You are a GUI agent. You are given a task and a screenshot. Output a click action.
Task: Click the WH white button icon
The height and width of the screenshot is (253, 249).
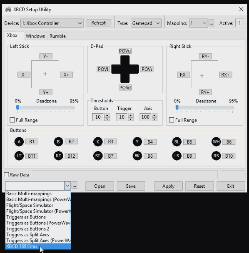point(216,141)
